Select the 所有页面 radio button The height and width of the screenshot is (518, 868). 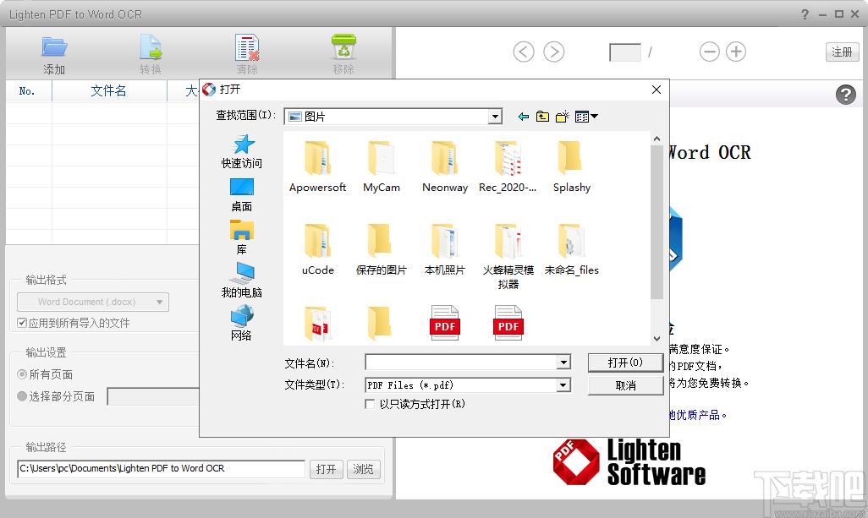coord(22,374)
